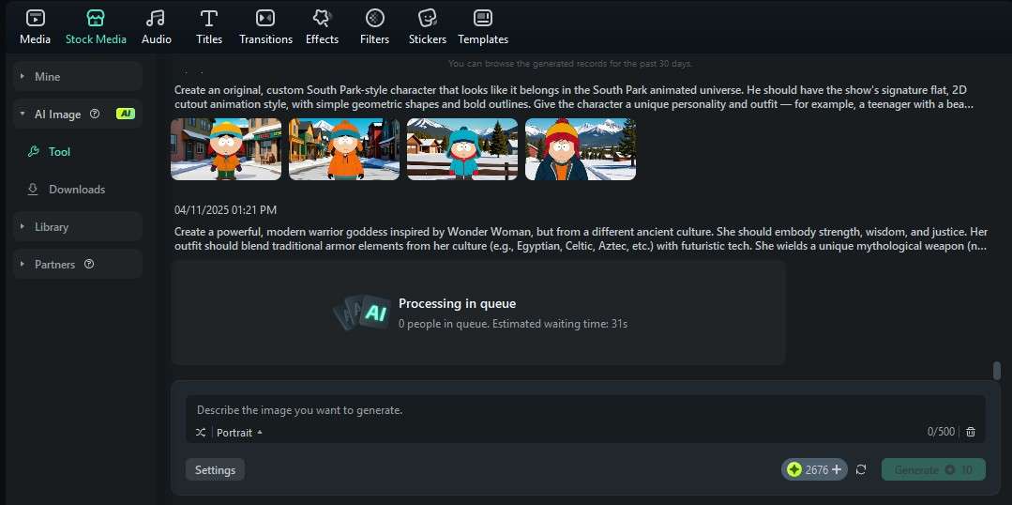This screenshot has width=1012, height=505.
Task: Open the Settings button
Action: click(x=215, y=469)
